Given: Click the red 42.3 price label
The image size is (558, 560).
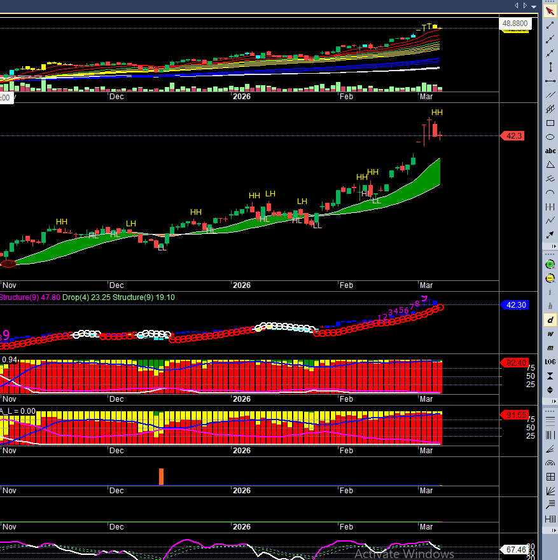Looking at the screenshot, I should 513,135.
